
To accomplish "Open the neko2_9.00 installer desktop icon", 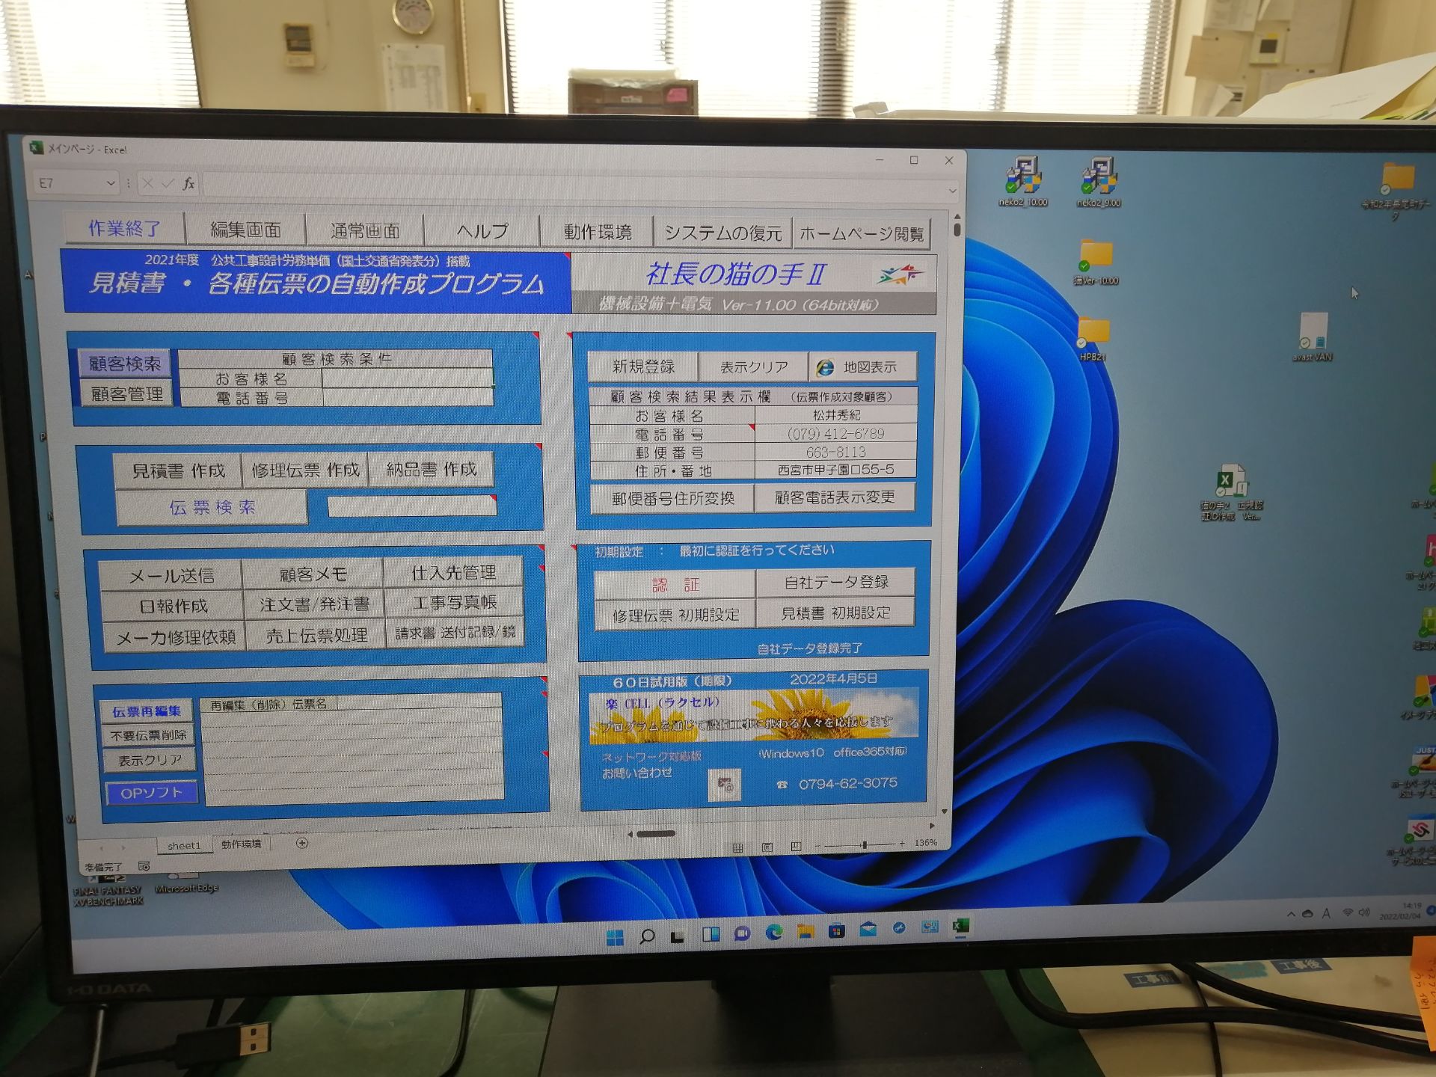I will pyautogui.click(x=1099, y=181).
